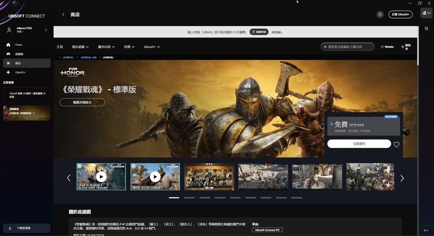Viewport: 434px width, 236px height.
Task: Open 《榮耀戰魂》遊戲 breadcrumb link
Action: point(89,57)
